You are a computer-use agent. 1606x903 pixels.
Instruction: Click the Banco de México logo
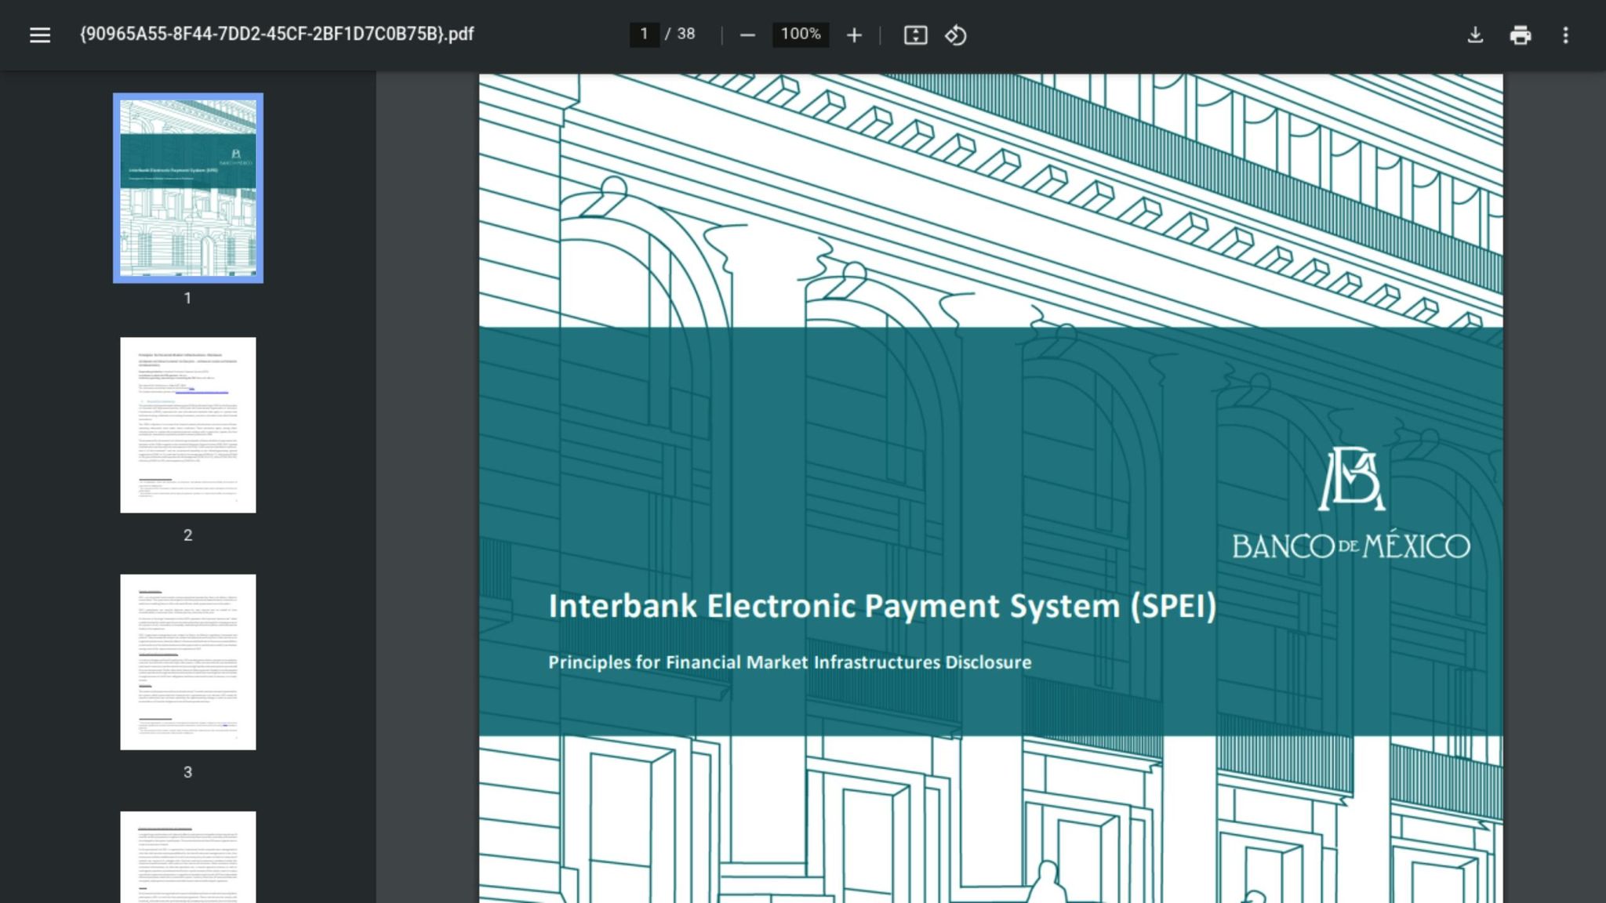point(1350,503)
